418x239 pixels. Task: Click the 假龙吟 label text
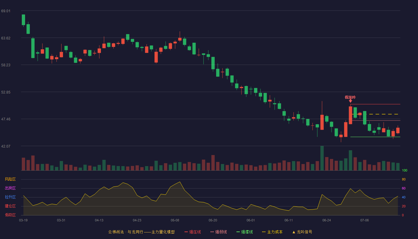click(350, 97)
